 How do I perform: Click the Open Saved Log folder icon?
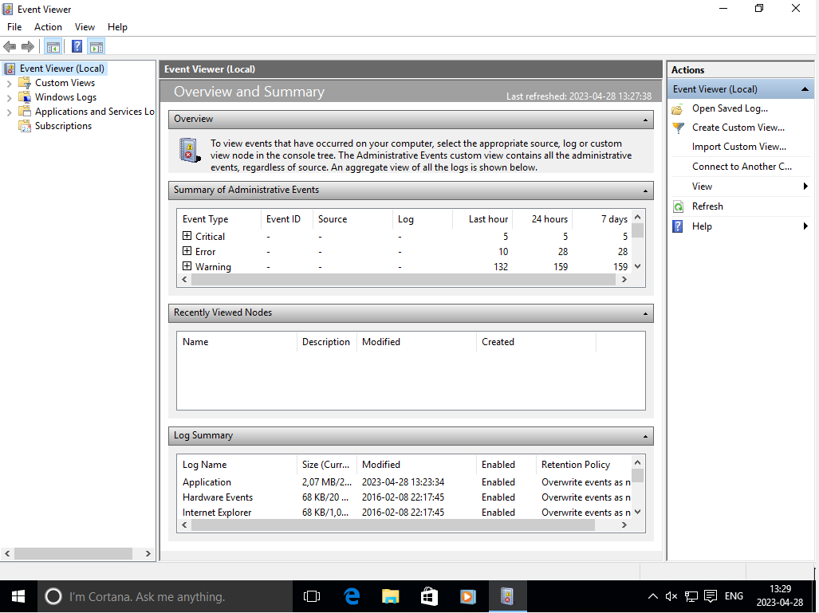[x=678, y=108]
